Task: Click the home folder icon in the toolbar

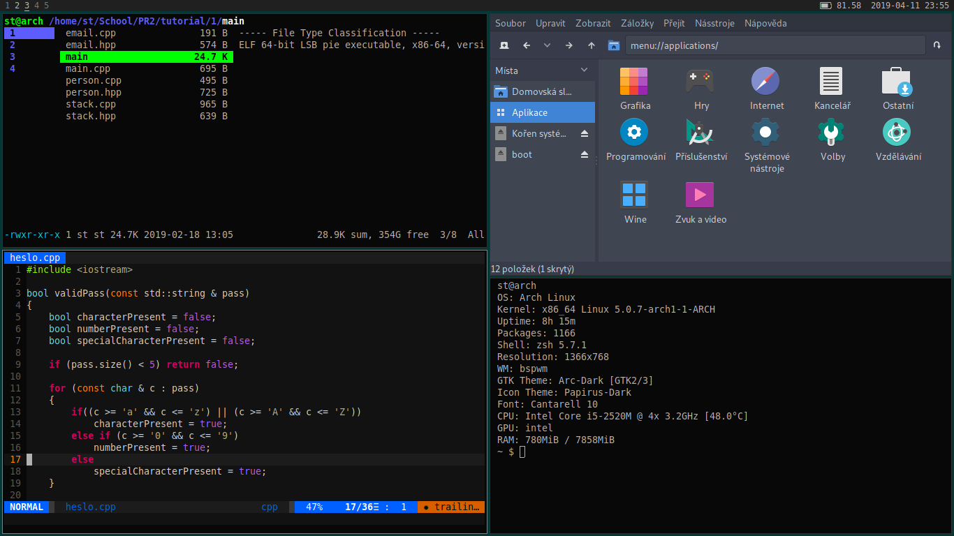Action: (613, 45)
